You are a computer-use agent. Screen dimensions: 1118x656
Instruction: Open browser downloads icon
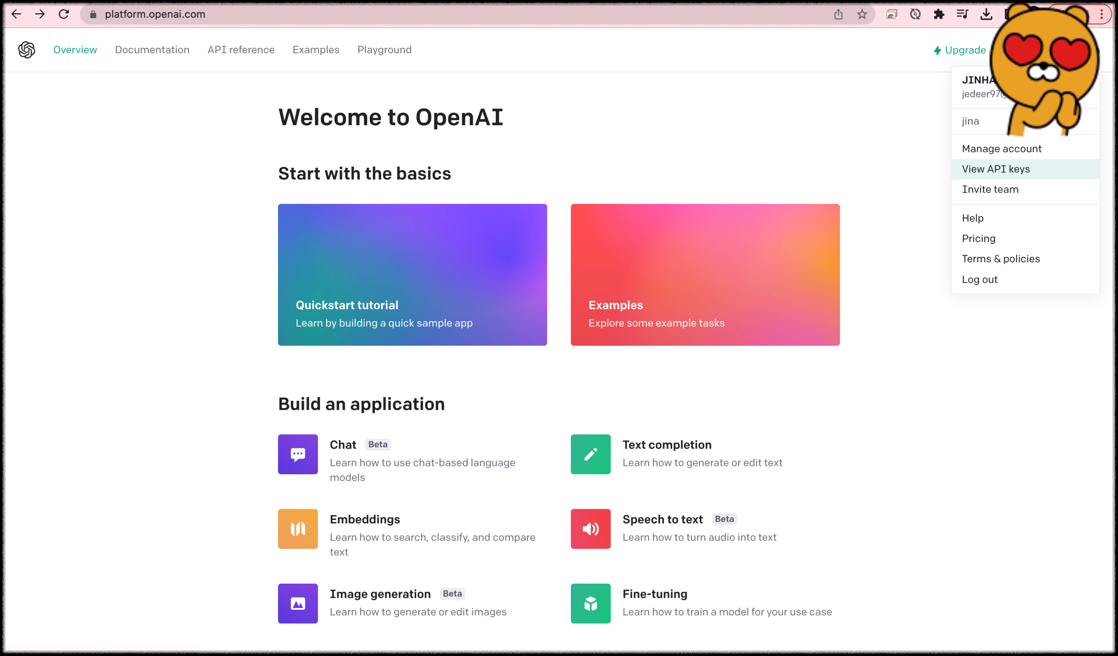[x=986, y=14]
